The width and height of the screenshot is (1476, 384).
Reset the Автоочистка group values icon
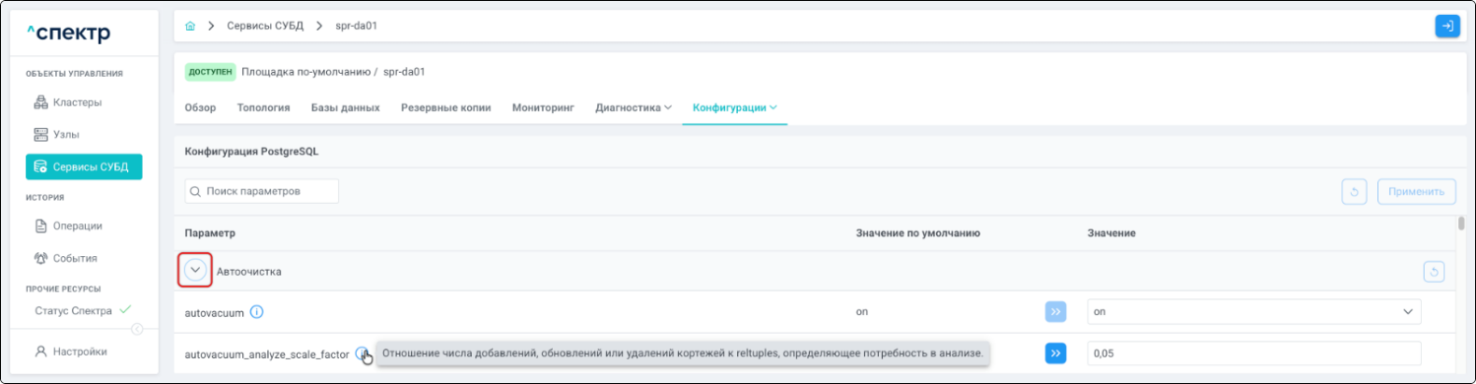[x=1433, y=272]
